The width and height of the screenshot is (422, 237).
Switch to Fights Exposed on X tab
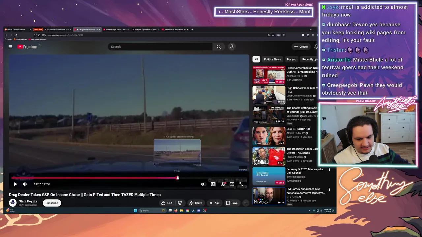pos(146,29)
